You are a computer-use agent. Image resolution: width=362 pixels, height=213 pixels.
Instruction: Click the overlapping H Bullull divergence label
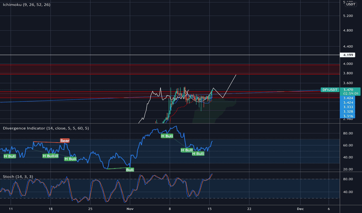pos(50,156)
